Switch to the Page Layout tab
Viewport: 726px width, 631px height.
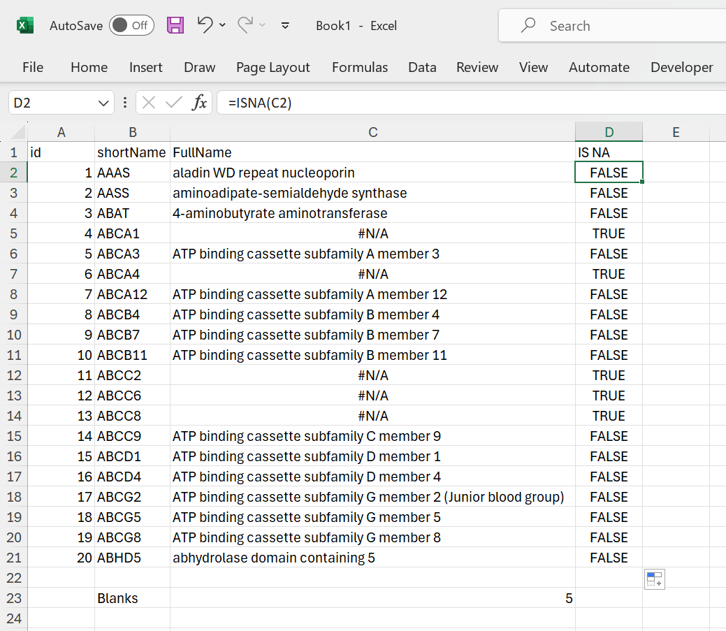tap(273, 67)
